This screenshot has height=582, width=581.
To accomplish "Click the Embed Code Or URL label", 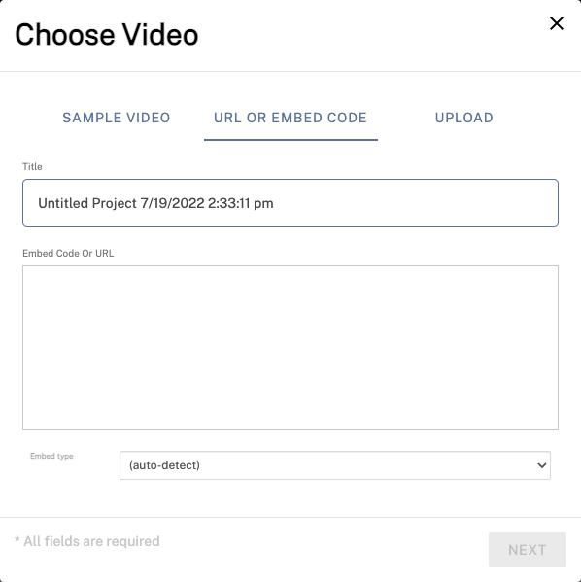I will (x=68, y=254).
